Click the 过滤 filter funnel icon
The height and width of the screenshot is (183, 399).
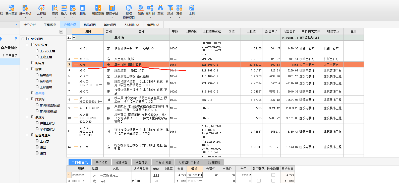tap(170, 8)
